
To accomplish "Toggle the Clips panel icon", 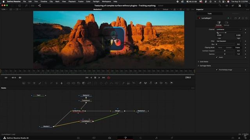I will (x=33, y=5).
